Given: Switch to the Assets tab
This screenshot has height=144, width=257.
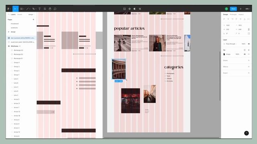Looking at the screenshot, I should click(x=20, y=14).
